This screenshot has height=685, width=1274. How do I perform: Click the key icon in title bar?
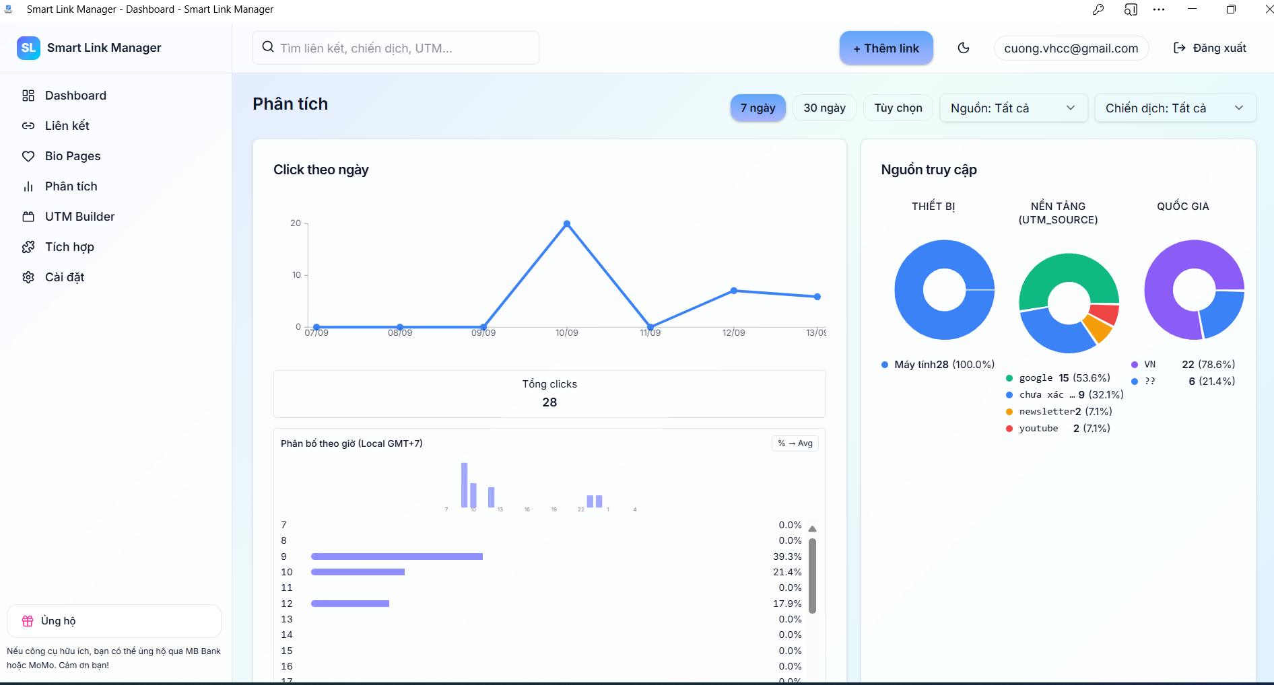tap(1098, 9)
